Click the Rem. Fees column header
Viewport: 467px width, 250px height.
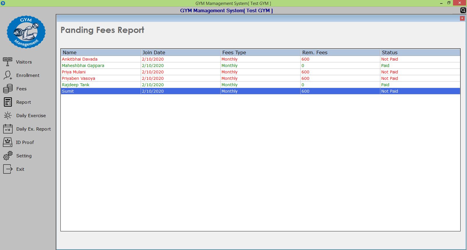(340, 52)
